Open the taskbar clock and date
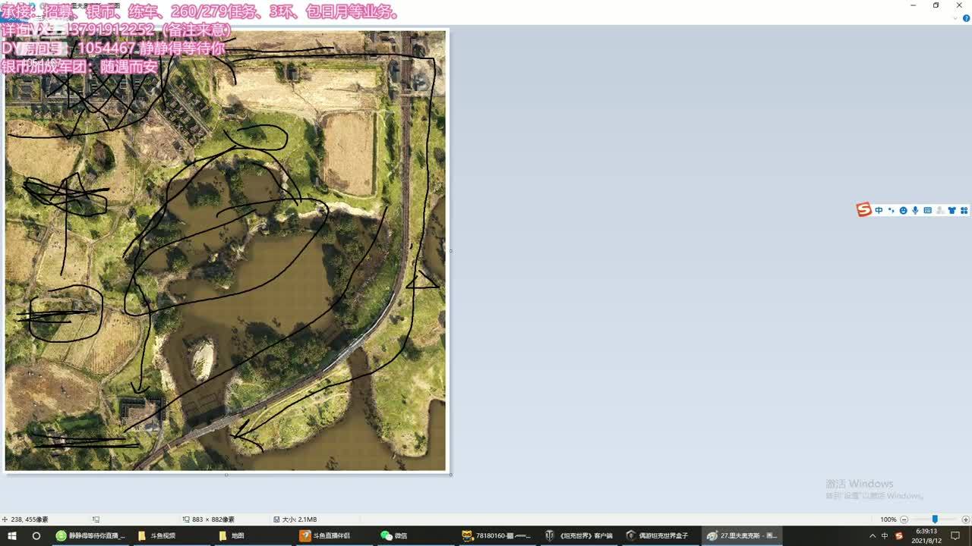 [x=926, y=535]
